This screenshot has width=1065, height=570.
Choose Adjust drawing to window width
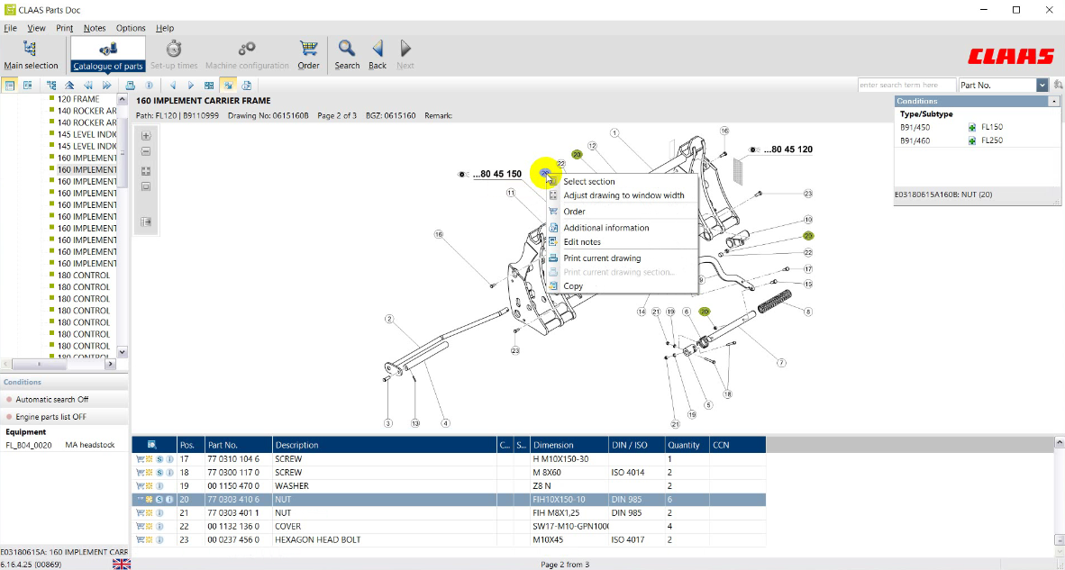point(623,195)
